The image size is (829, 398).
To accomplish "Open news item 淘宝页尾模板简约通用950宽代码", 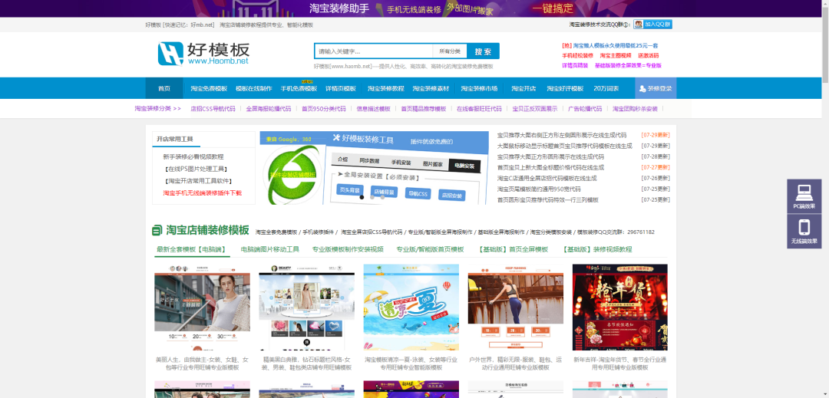I will (x=539, y=189).
